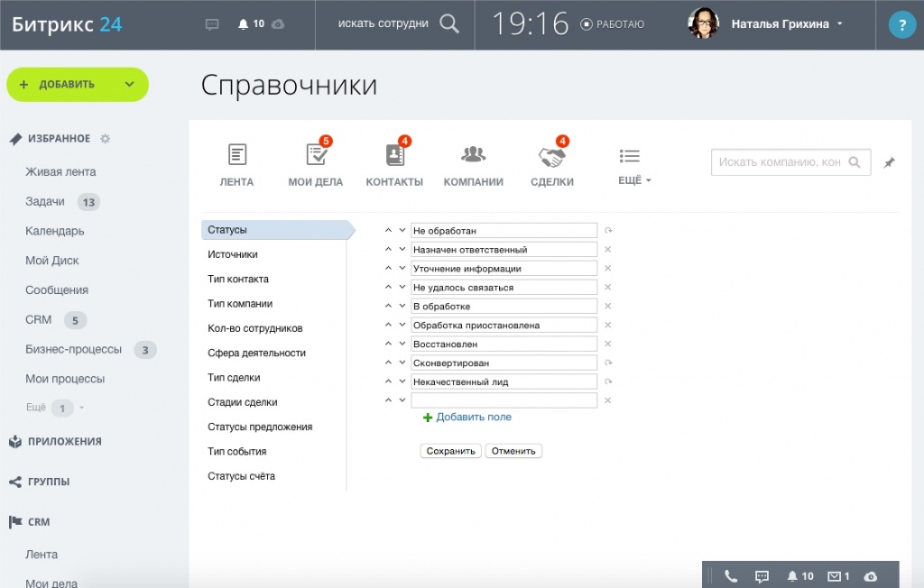The image size is (924, 588).
Task: Open Мой Диск in sidebar
Action: tap(51, 261)
